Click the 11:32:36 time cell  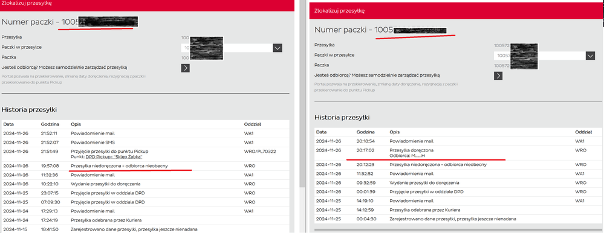pos(50,174)
